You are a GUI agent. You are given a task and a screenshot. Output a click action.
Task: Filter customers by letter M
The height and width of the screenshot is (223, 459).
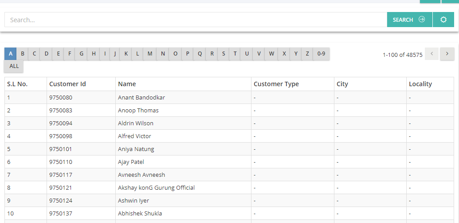click(150, 54)
